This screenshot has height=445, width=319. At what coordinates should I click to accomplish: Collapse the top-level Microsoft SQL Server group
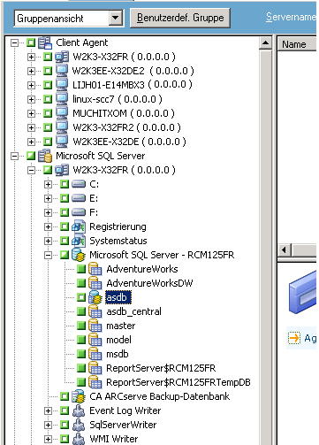[14, 156]
